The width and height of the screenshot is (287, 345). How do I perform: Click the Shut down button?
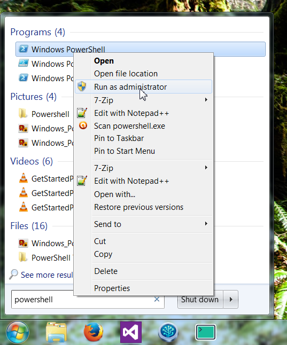pyautogui.click(x=200, y=300)
